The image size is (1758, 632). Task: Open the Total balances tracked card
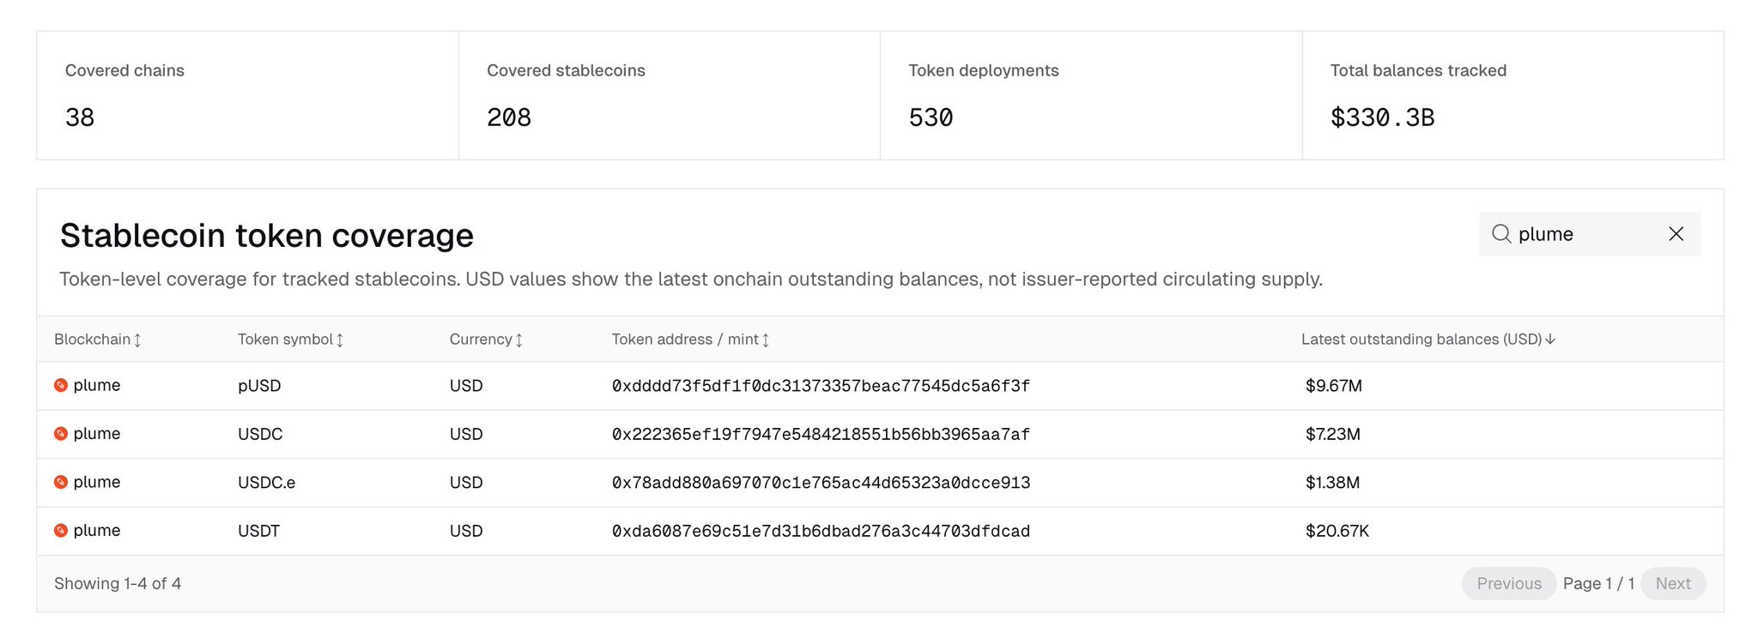(x=1512, y=95)
